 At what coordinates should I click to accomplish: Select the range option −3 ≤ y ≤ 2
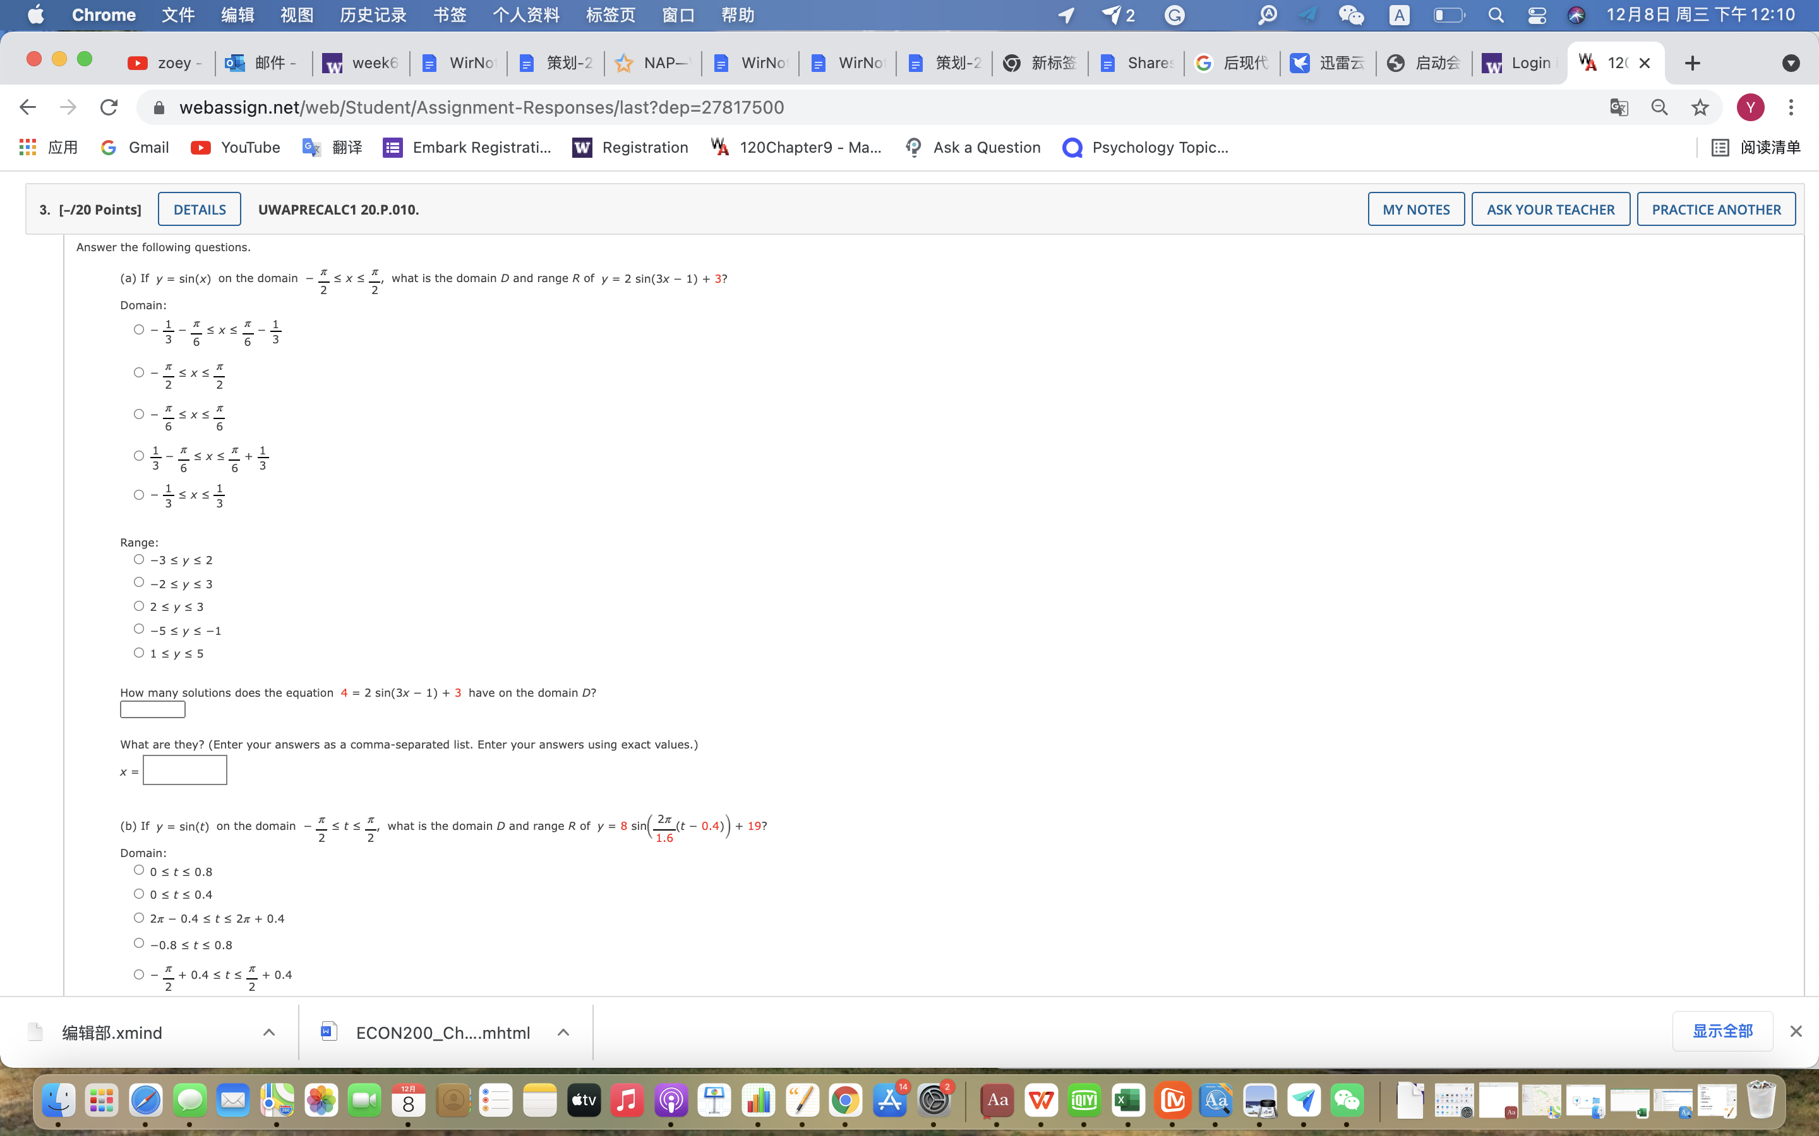coord(139,559)
